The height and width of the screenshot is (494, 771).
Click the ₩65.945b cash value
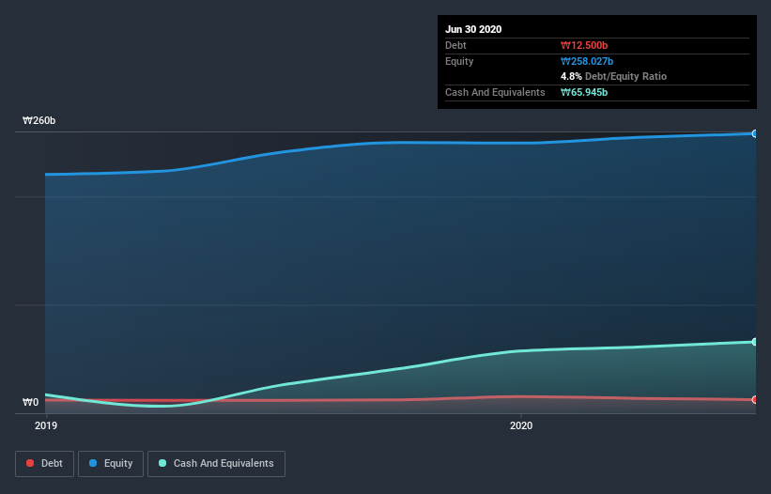pos(584,92)
